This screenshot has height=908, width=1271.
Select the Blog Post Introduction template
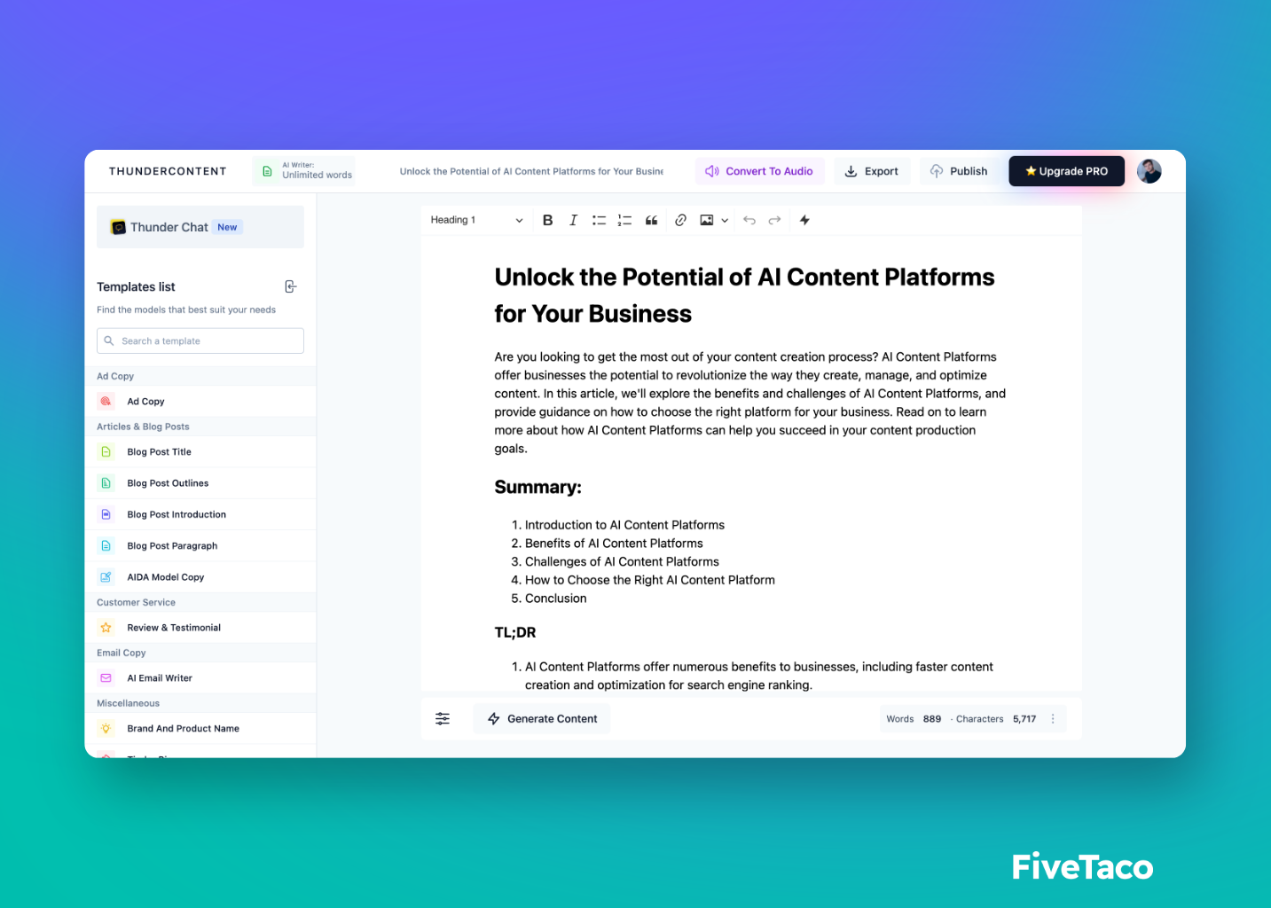pyautogui.click(x=200, y=514)
